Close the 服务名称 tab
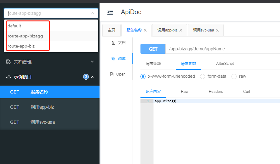Viewport: 280px width, 164px height. [145, 30]
